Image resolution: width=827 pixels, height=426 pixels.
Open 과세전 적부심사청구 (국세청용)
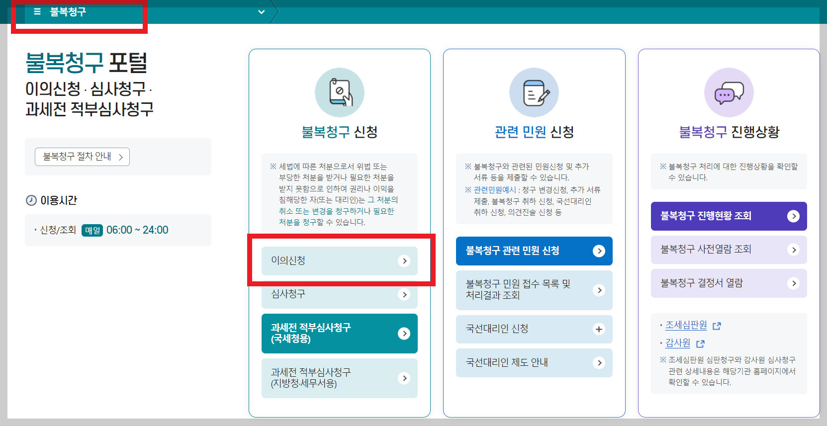click(340, 334)
